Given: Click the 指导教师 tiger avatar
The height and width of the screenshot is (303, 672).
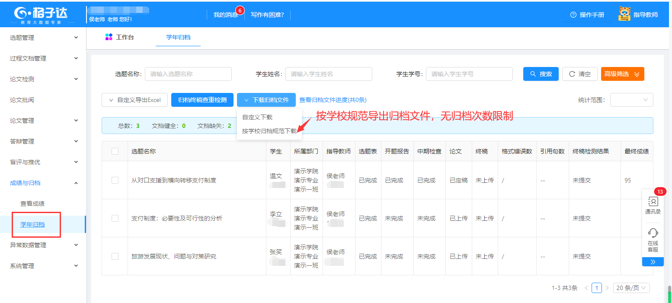Looking at the screenshot, I should pyautogui.click(x=624, y=14).
